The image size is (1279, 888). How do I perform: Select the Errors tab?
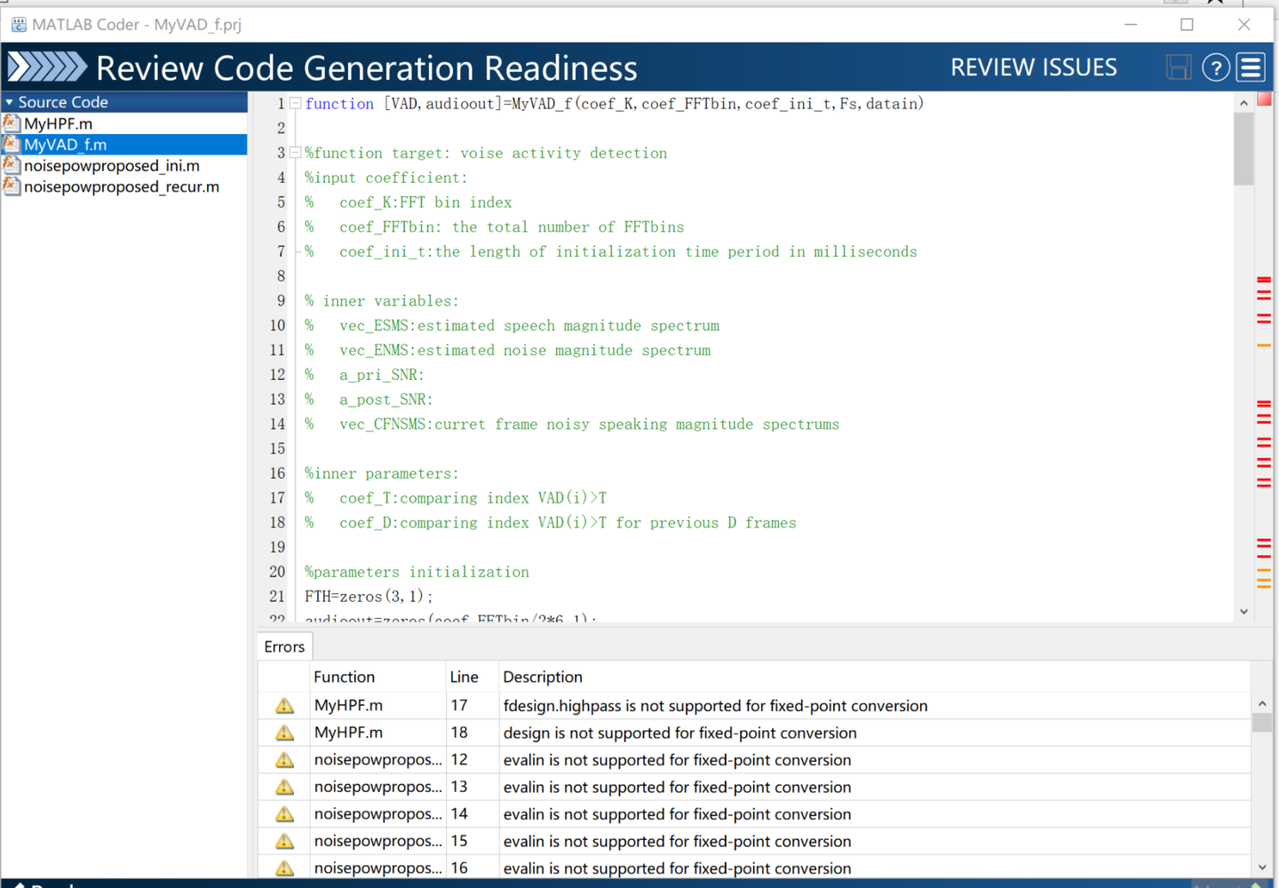[284, 647]
